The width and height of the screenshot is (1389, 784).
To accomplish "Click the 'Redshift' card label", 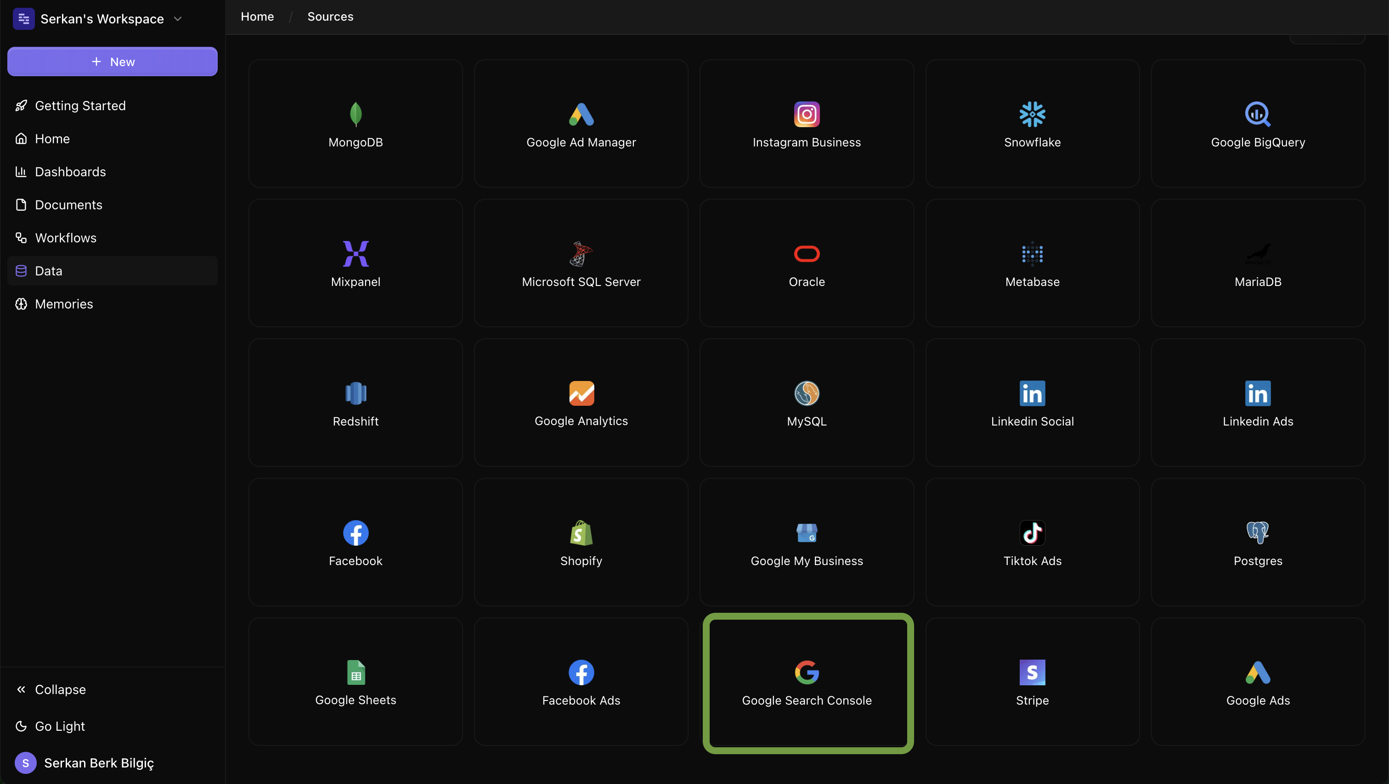I will [x=356, y=421].
